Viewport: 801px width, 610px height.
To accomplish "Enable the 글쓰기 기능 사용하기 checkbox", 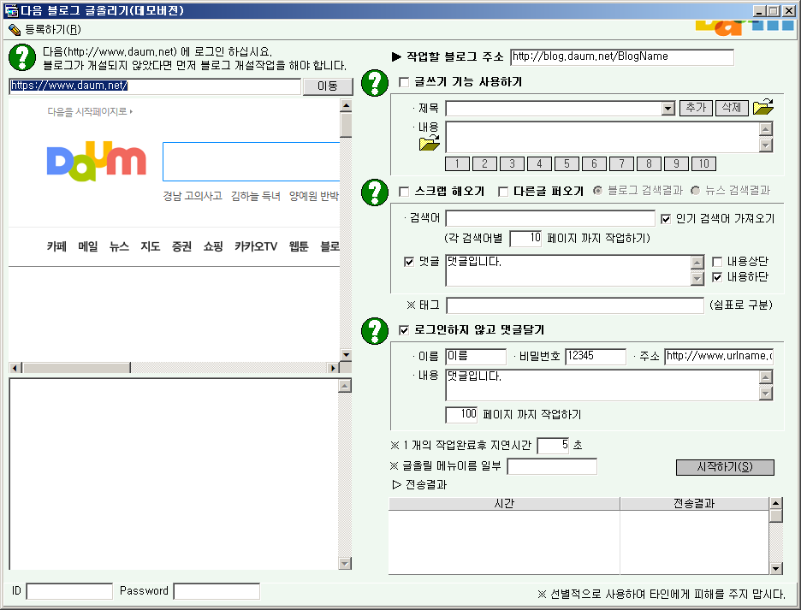I will 405,83.
